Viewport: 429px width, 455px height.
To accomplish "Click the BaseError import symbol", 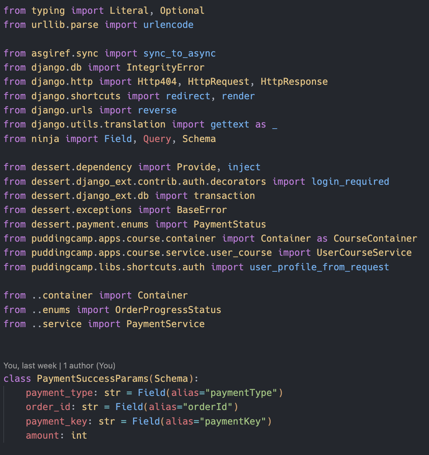I will (x=202, y=210).
